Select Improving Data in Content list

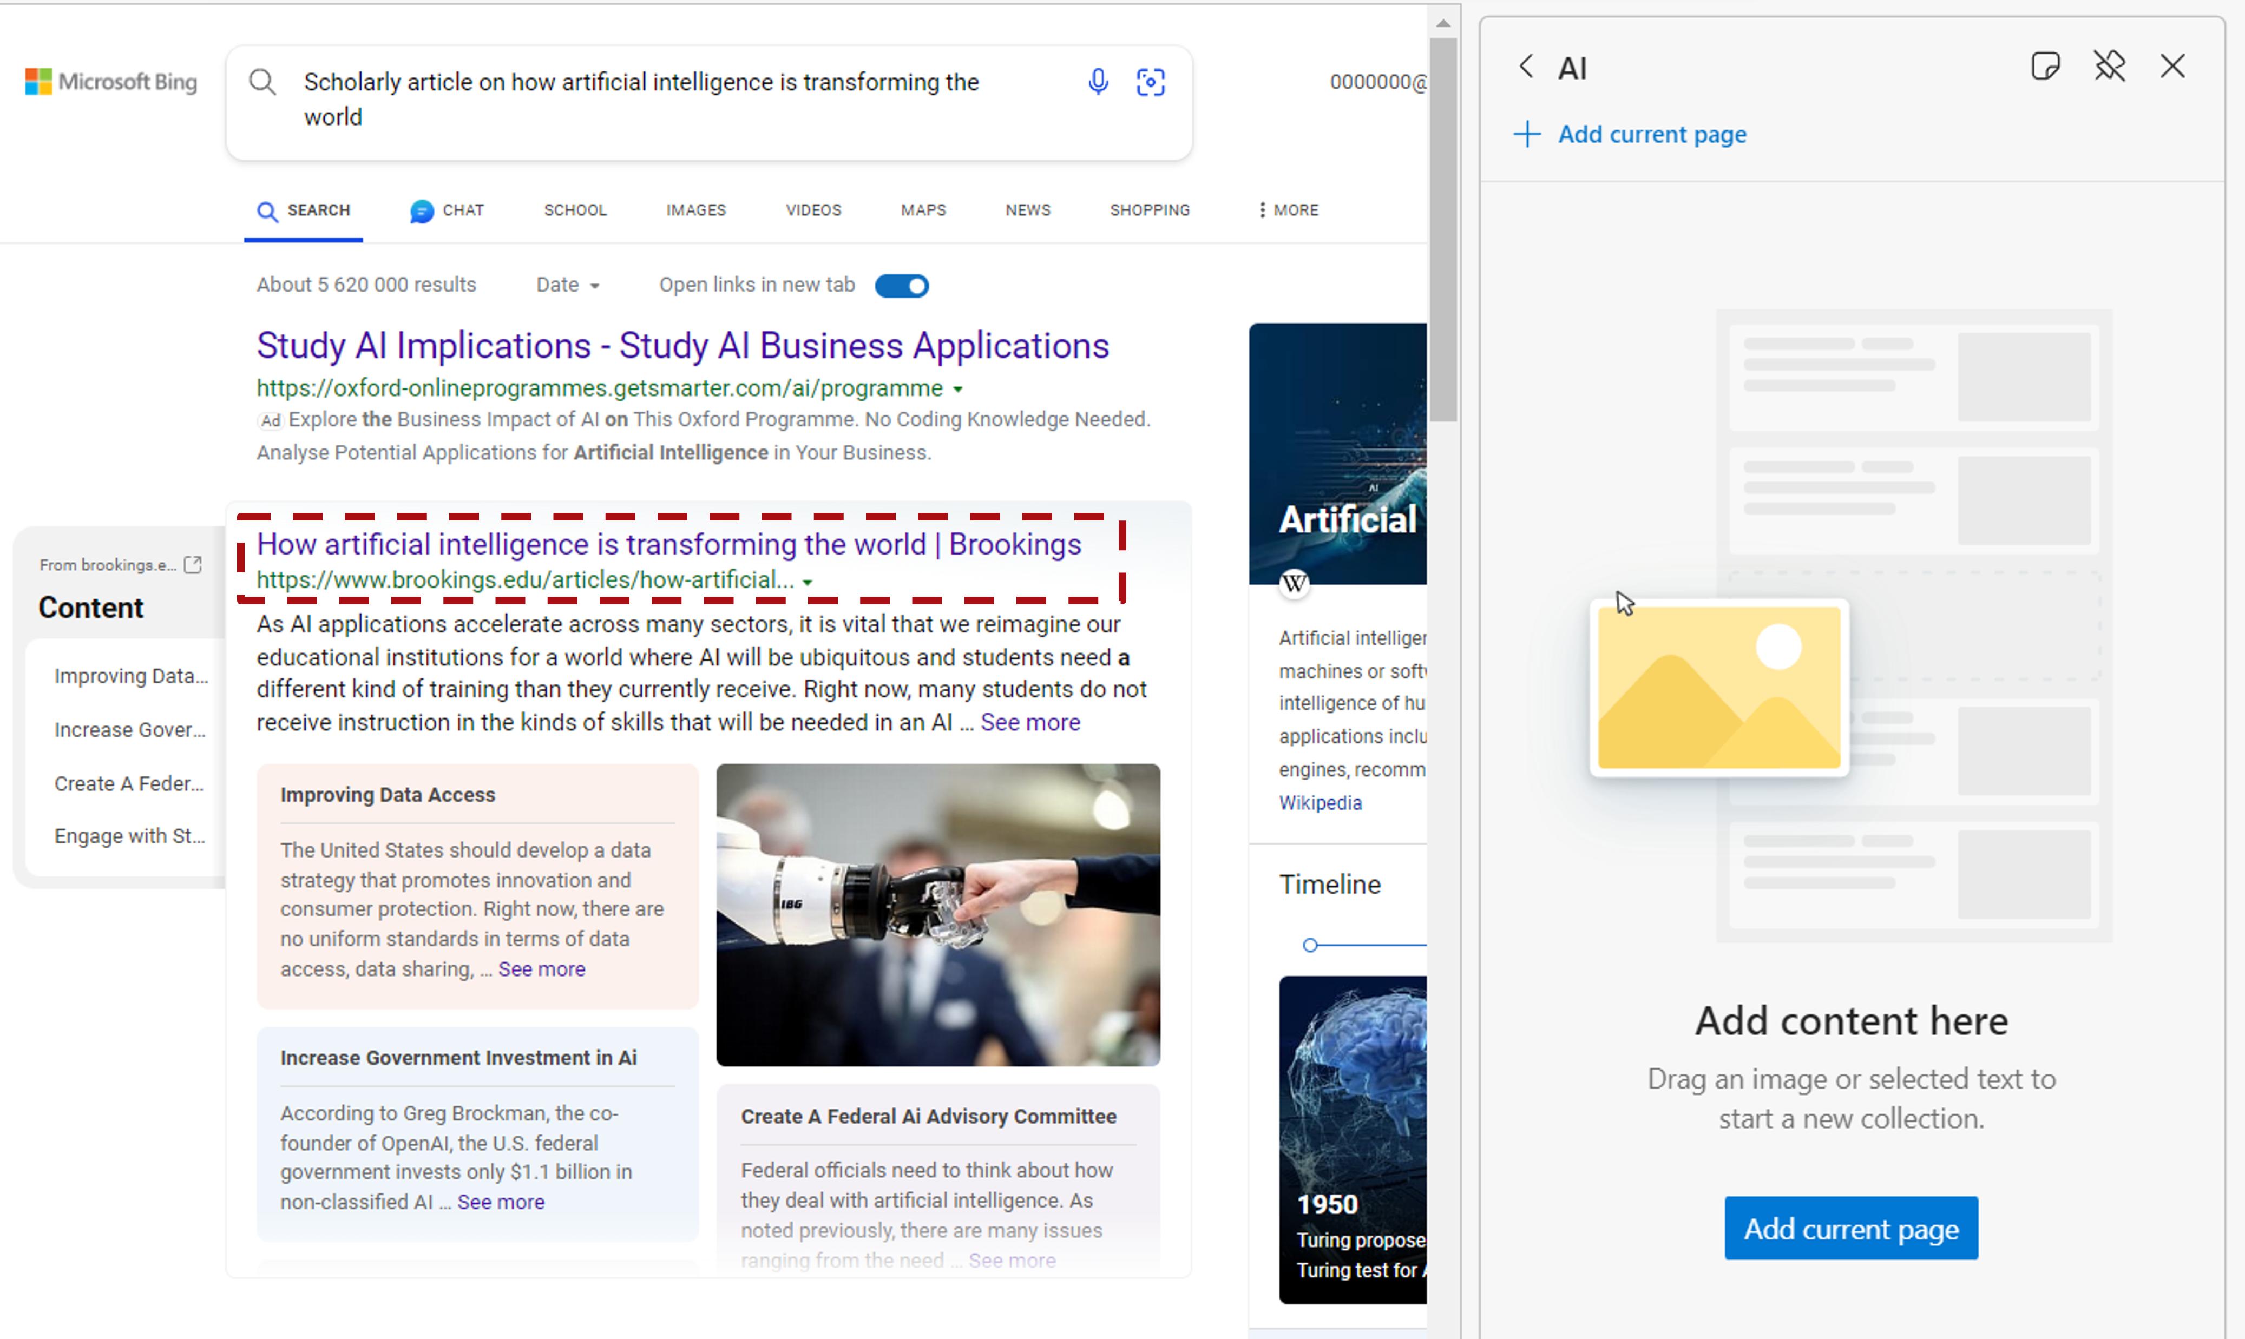pos(131,677)
